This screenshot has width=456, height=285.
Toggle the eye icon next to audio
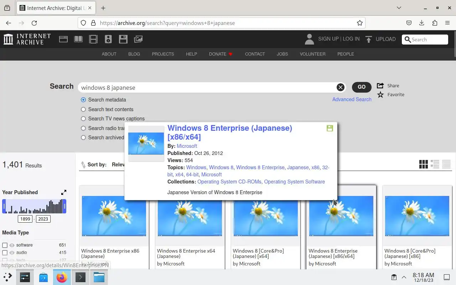click(x=12, y=253)
